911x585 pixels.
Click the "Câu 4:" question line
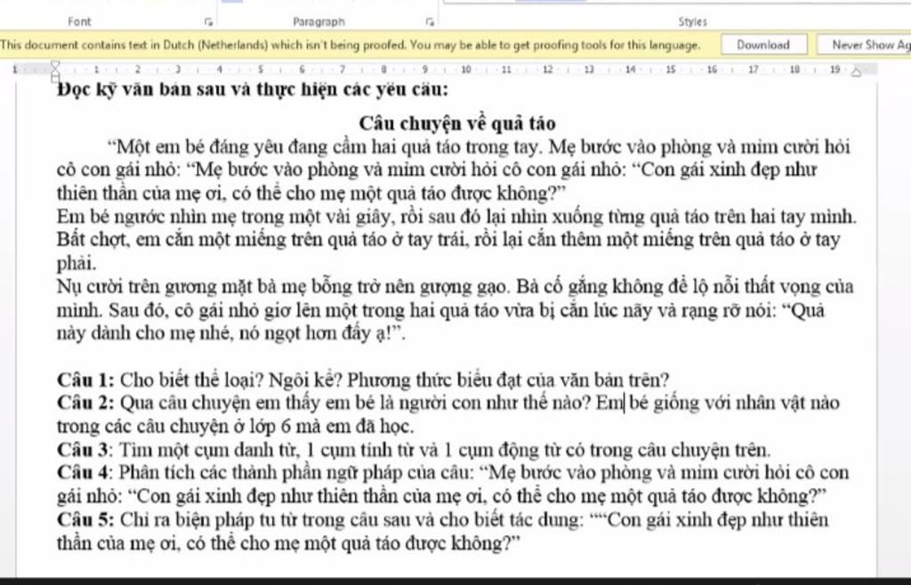point(453,474)
